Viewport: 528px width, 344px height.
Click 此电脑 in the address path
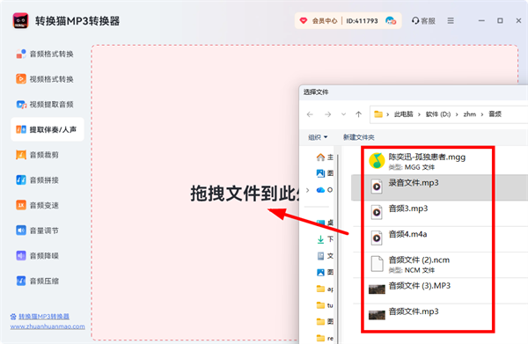pyautogui.click(x=403, y=114)
